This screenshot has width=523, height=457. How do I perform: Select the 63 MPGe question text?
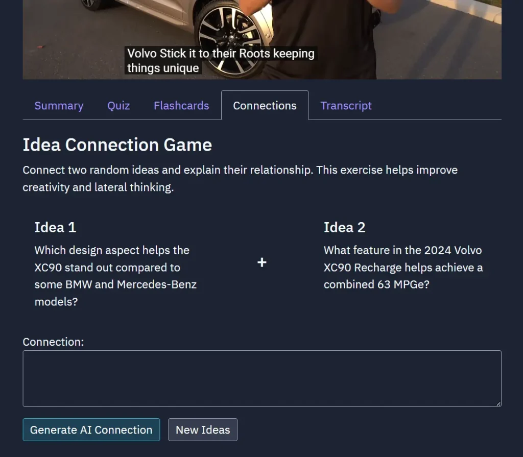pos(403,267)
